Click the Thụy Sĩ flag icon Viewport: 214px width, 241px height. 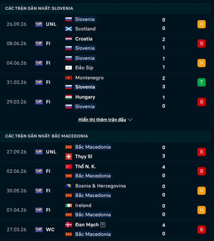tap(68, 157)
